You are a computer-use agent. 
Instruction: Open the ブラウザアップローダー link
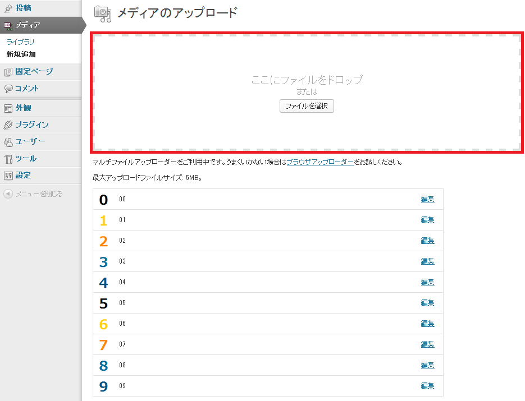click(x=320, y=162)
